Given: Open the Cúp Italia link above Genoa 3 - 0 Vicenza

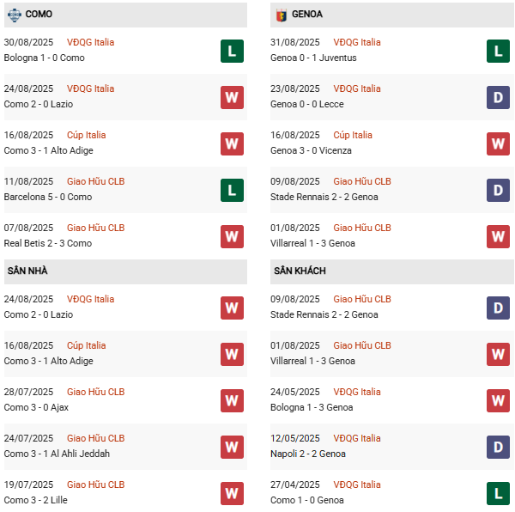Looking at the screenshot, I should (353, 135).
